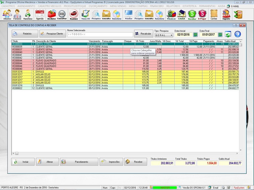The height and width of the screenshot is (190, 254).
Task: Click the Data Inicial date field
Action: point(184,35)
